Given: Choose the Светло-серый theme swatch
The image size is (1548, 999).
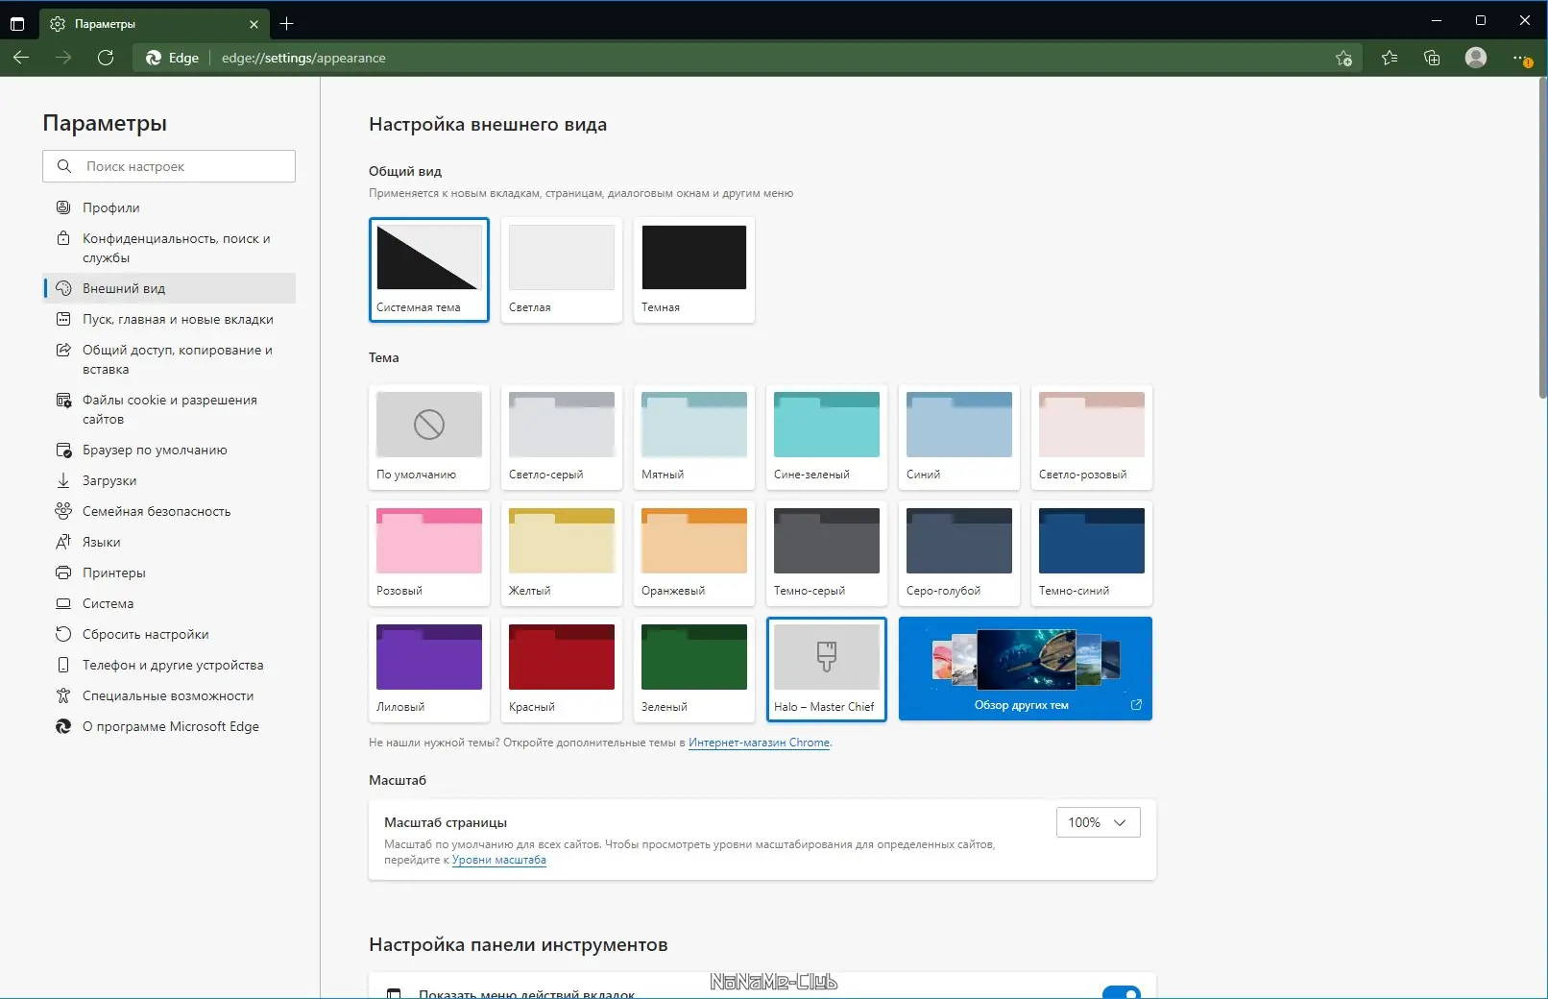Looking at the screenshot, I should (x=562, y=437).
